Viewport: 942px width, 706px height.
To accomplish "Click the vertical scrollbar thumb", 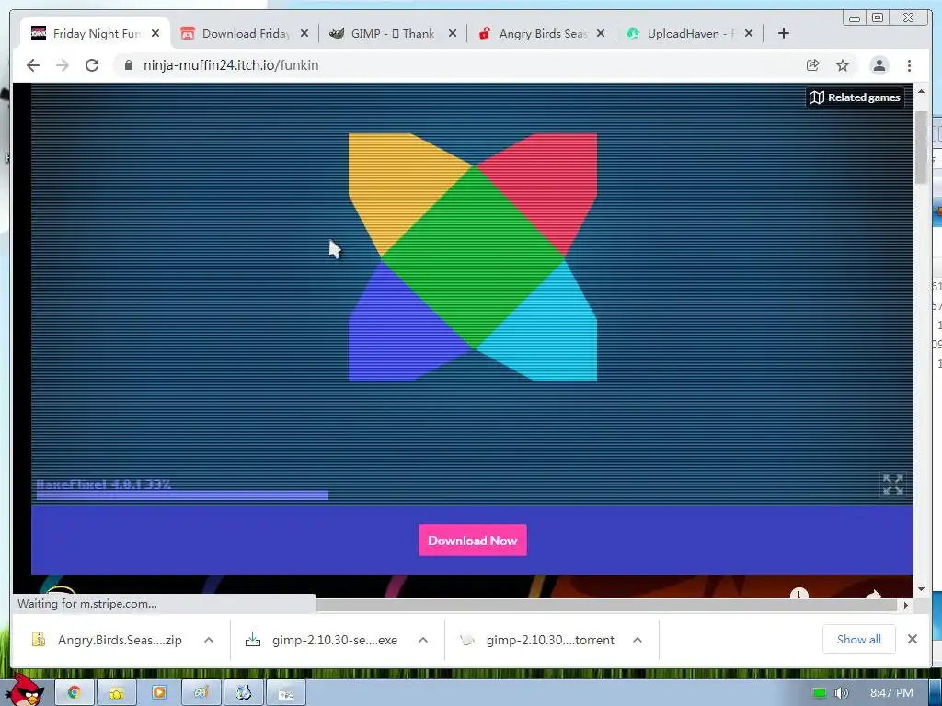I will (x=921, y=148).
